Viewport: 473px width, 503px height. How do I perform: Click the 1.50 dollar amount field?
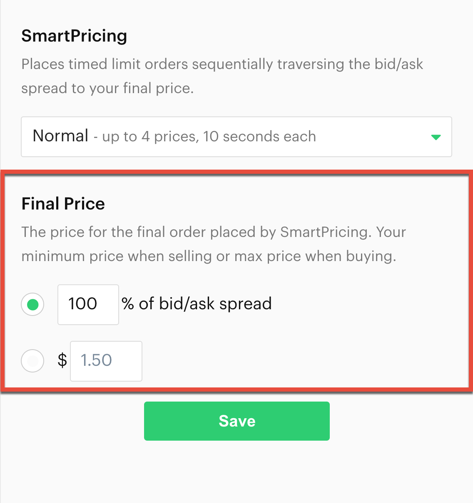[x=106, y=361]
